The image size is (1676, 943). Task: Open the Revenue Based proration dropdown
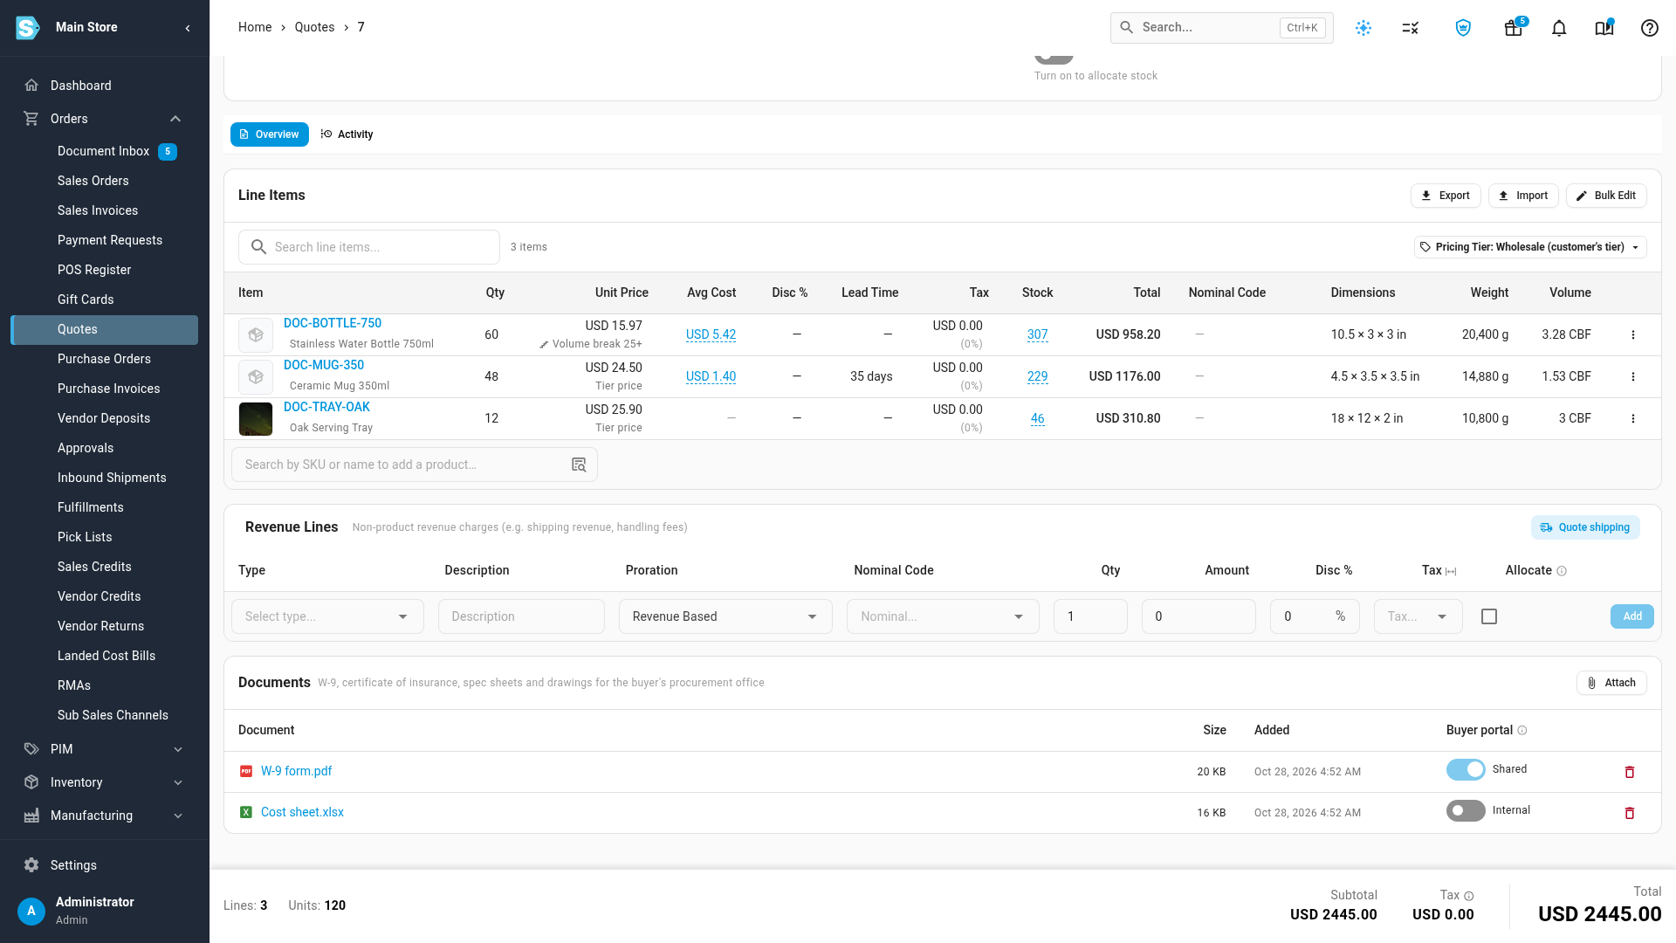(x=725, y=616)
